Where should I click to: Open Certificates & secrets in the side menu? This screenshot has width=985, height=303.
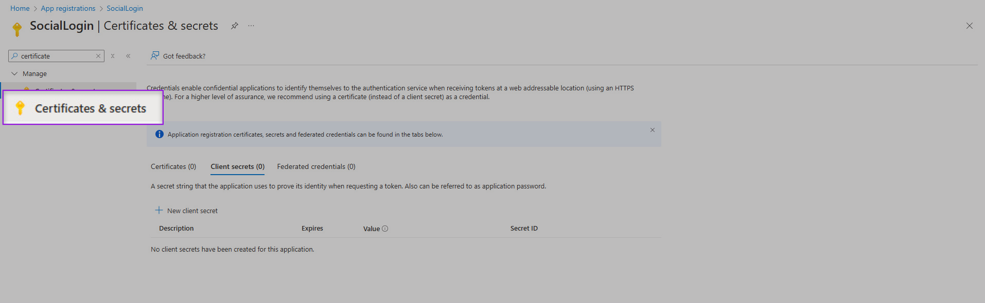[90, 108]
